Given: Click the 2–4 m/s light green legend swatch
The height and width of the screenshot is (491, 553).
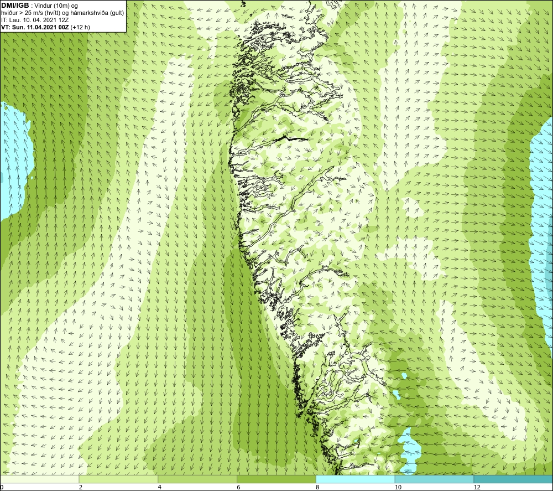Looking at the screenshot, I should [118, 479].
